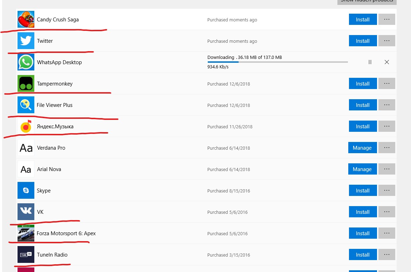
Task: Click the Skype title text
Action: click(x=43, y=191)
